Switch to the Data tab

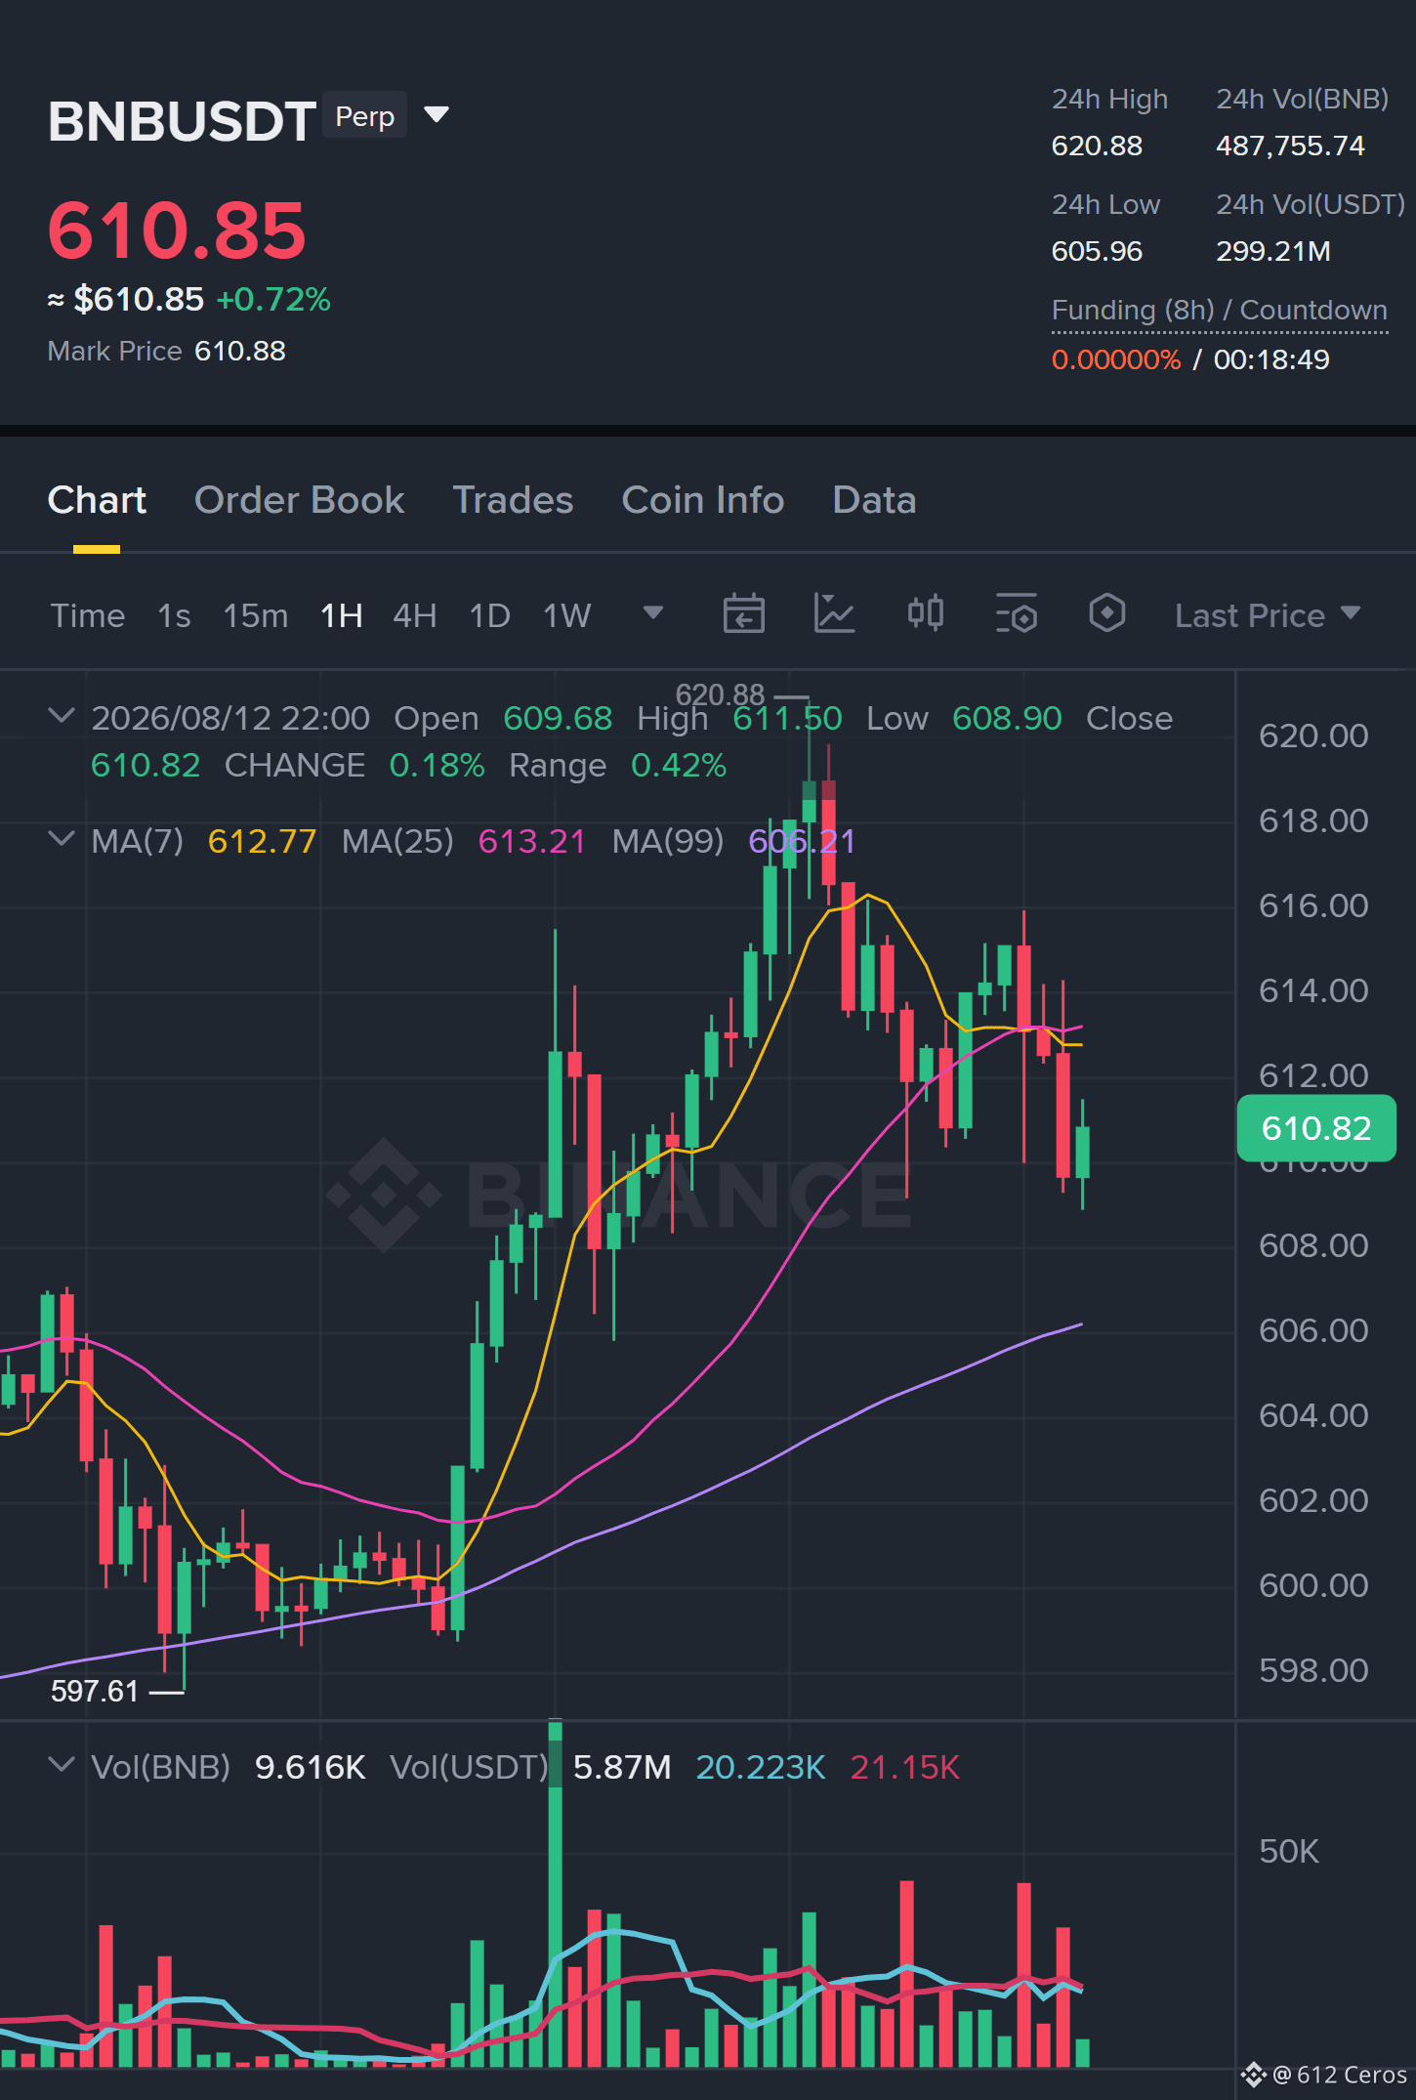tap(874, 500)
